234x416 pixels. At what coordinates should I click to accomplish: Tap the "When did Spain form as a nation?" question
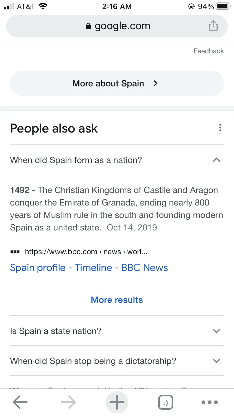coord(76,160)
